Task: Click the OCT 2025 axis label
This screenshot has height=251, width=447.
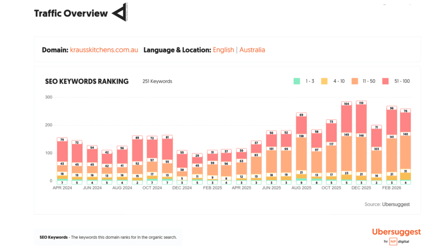Action: [331, 188]
